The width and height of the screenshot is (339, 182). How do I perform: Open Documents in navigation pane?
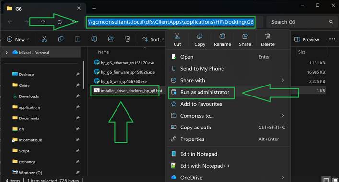pyautogui.click(x=29, y=118)
